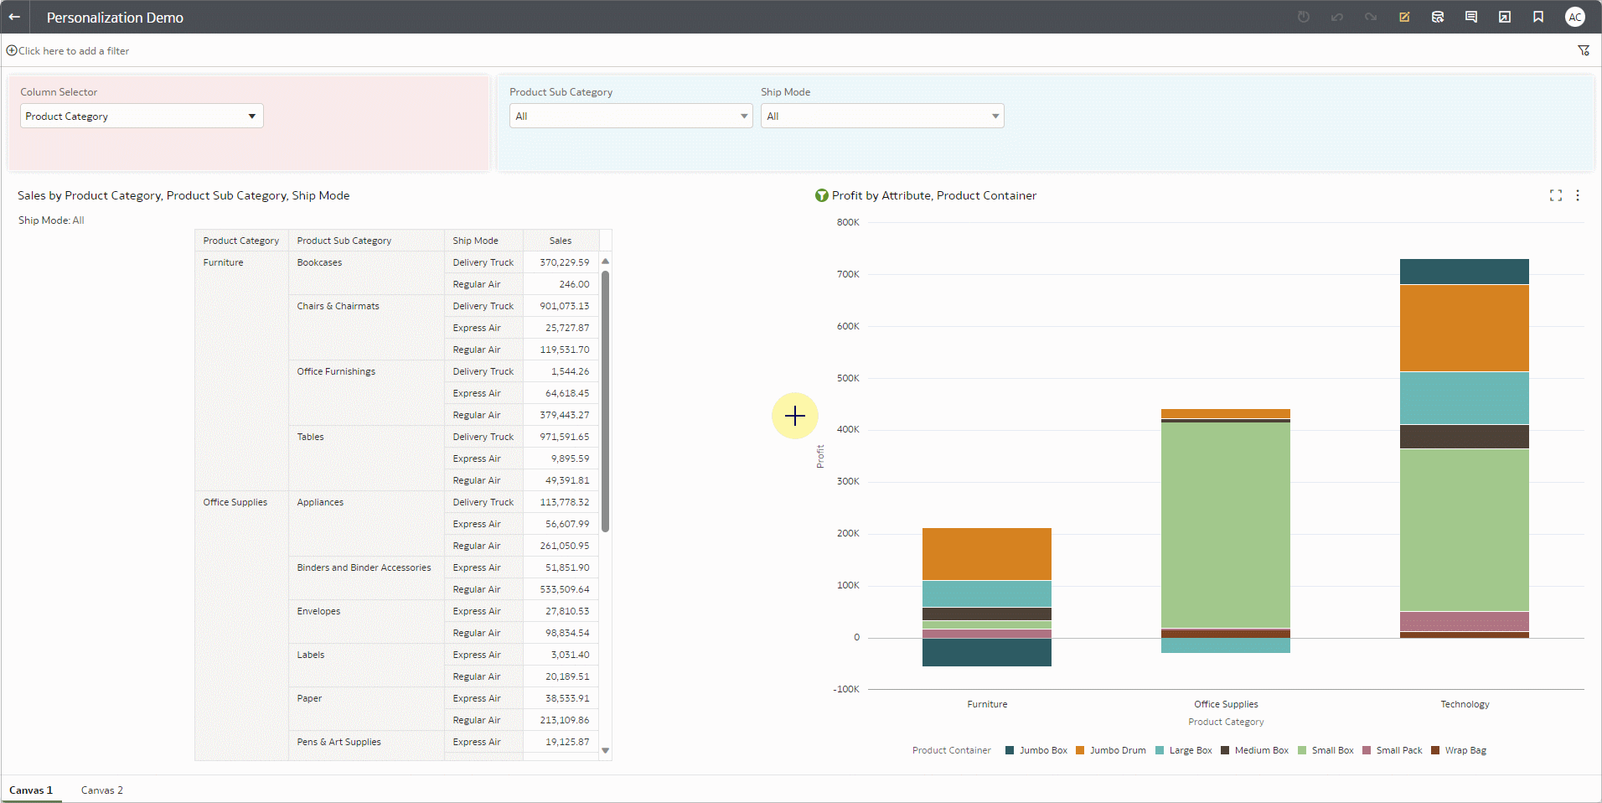Maximize the Profit chart visualization

coord(1556,195)
